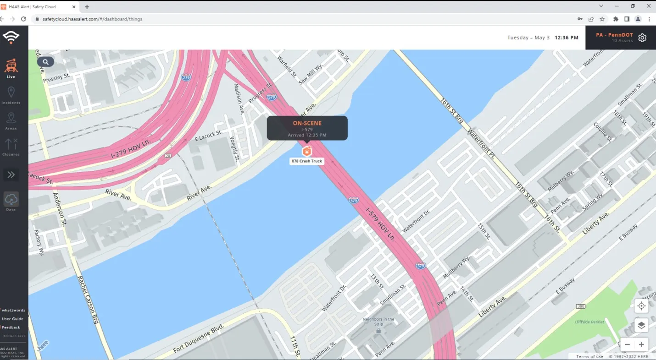Expand the sidebar with double-chevron button

(x=11, y=175)
